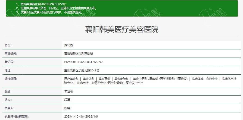Select validity dates 2023/1/10 -至- 2028/1/9

[81, 116]
